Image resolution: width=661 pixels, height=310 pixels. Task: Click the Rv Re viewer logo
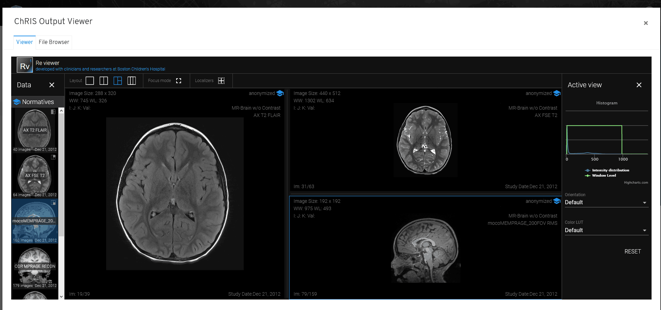coord(25,65)
